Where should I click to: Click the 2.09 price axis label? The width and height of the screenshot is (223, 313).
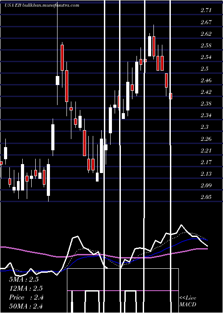coord(206,185)
